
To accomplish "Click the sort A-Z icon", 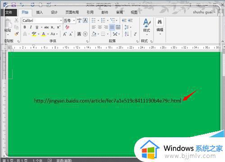I will 127,34.
